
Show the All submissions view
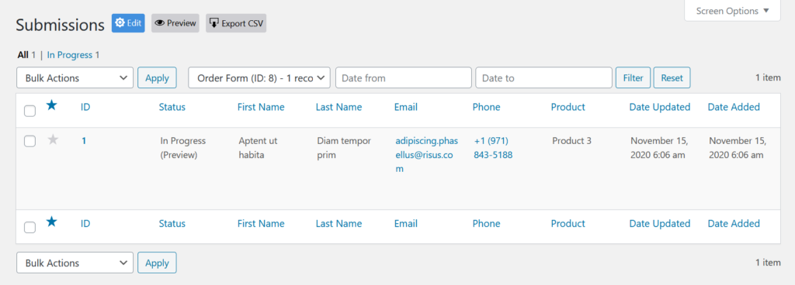[23, 54]
